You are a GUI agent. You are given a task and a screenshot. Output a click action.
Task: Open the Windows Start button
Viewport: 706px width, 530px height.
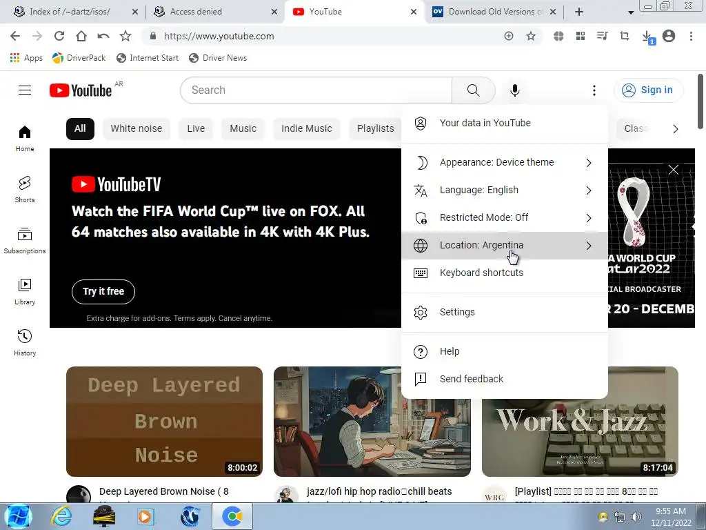(18, 516)
